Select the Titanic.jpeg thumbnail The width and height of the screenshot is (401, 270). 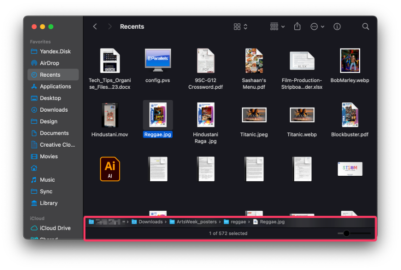click(254, 115)
